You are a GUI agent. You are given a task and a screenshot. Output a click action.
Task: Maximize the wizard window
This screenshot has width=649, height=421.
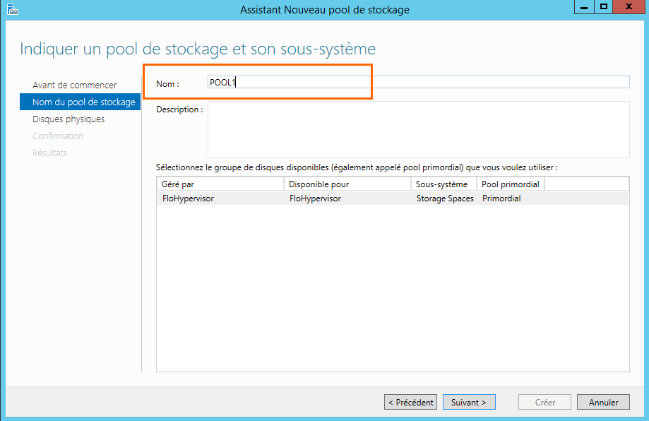pos(603,7)
